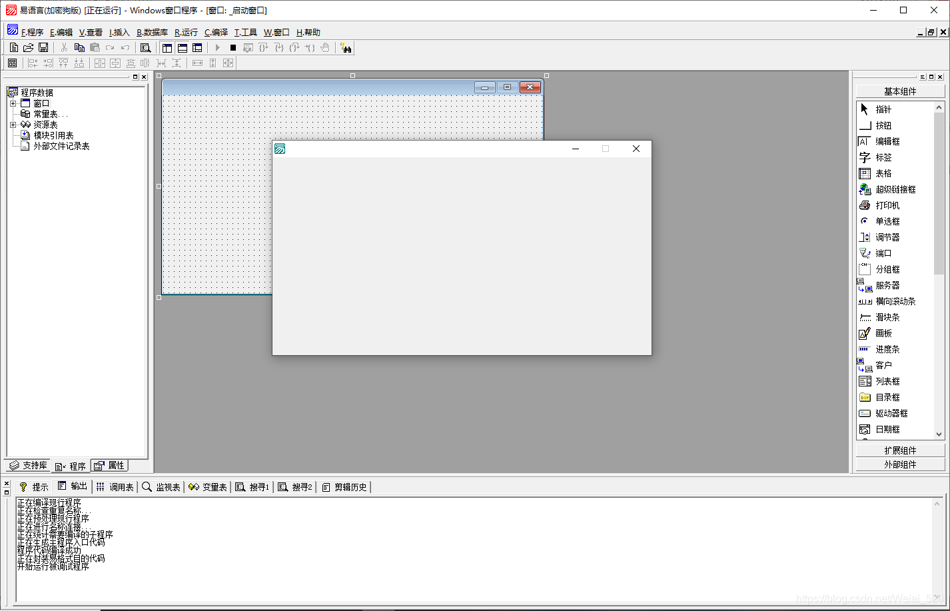Switch to the 调用表 tab
This screenshot has height=611, width=950.
point(115,487)
